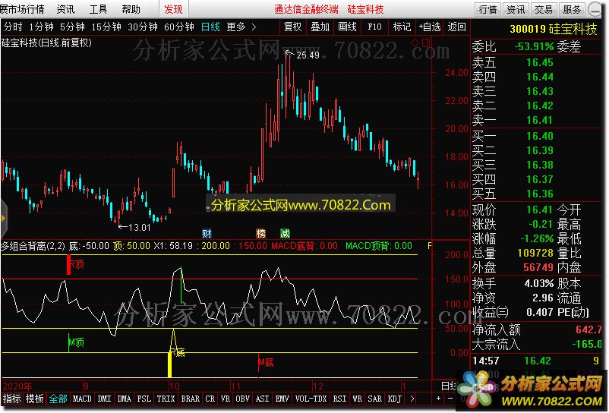Click the 买一 price 16.40
The image size is (609, 413).
[539, 136]
